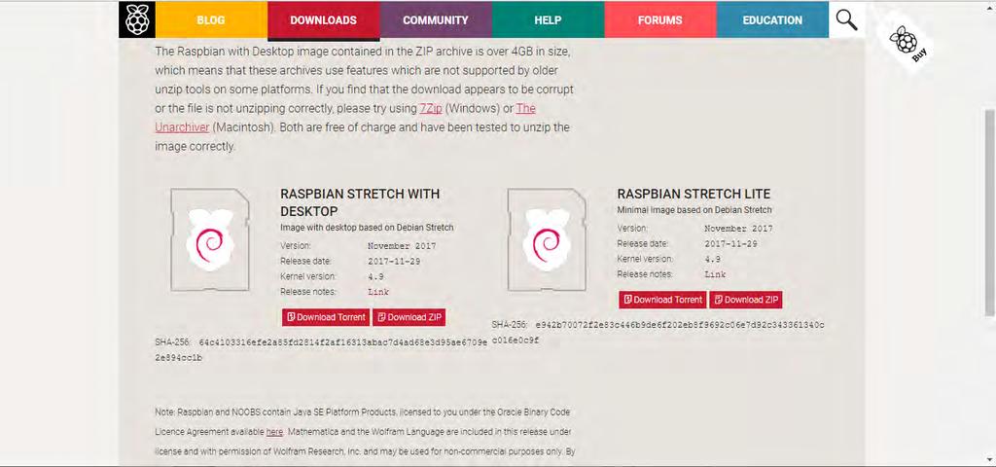996x467 pixels.
Task: Click the Raspberry Pi logo home icon
Action: 136,19
